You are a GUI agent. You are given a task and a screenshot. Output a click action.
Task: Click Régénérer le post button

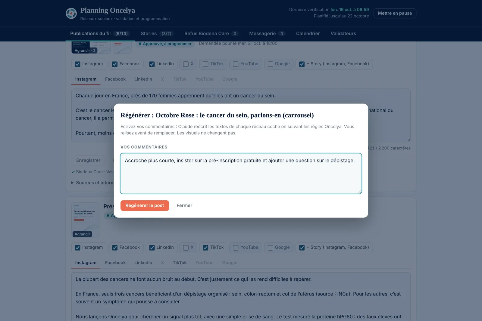point(145,205)
